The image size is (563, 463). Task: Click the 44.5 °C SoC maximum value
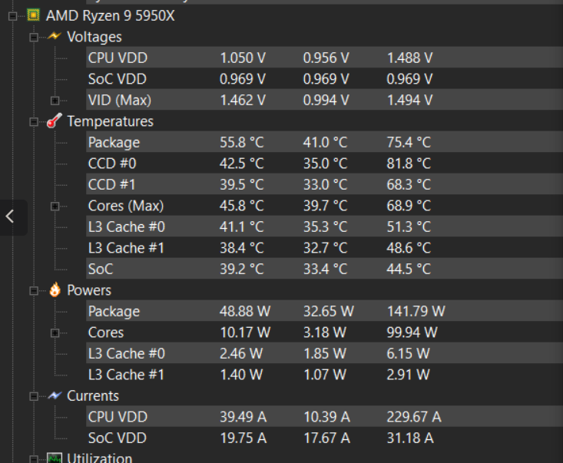click(409, 270)
